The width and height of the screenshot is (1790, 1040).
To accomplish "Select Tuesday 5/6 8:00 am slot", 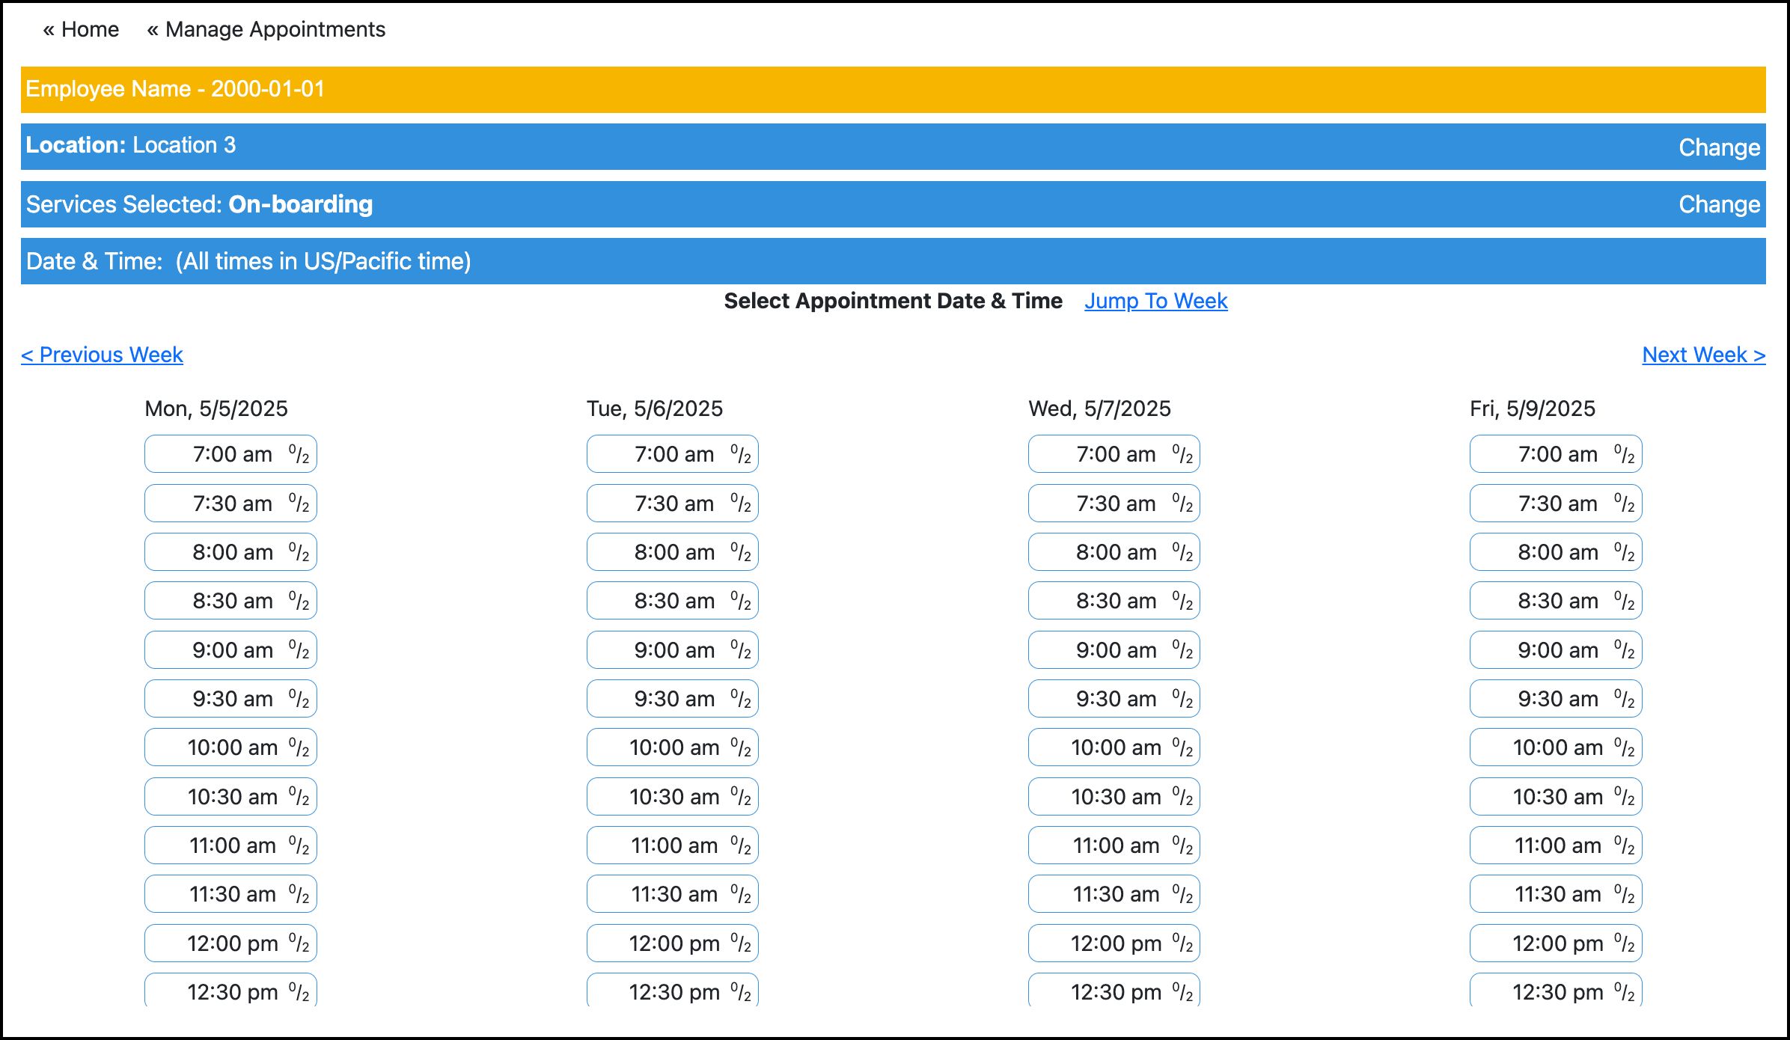I will coord(672,552).
